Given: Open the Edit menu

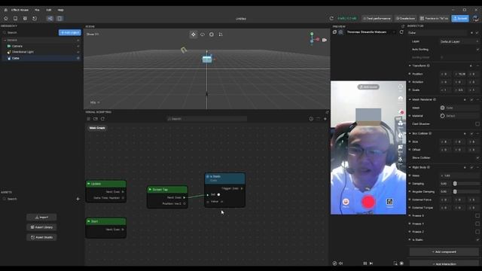Looking at the screenshot, I should coord(48,10).
